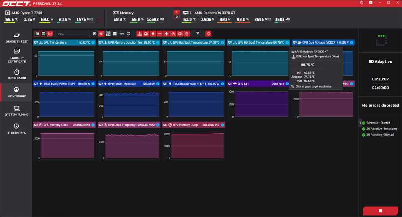This screenshot has width=402, height=217.
Task: Toggle the usage load sensor filter
Action: (x=180, y=34)
